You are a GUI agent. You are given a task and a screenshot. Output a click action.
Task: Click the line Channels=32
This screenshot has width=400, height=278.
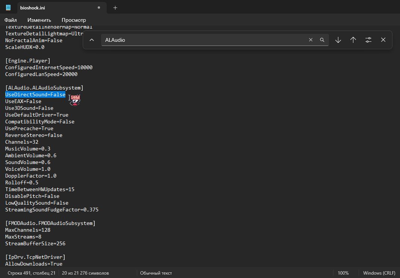coord(22,142)
